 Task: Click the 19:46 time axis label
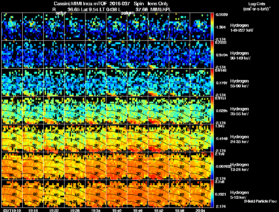point(137,210)
